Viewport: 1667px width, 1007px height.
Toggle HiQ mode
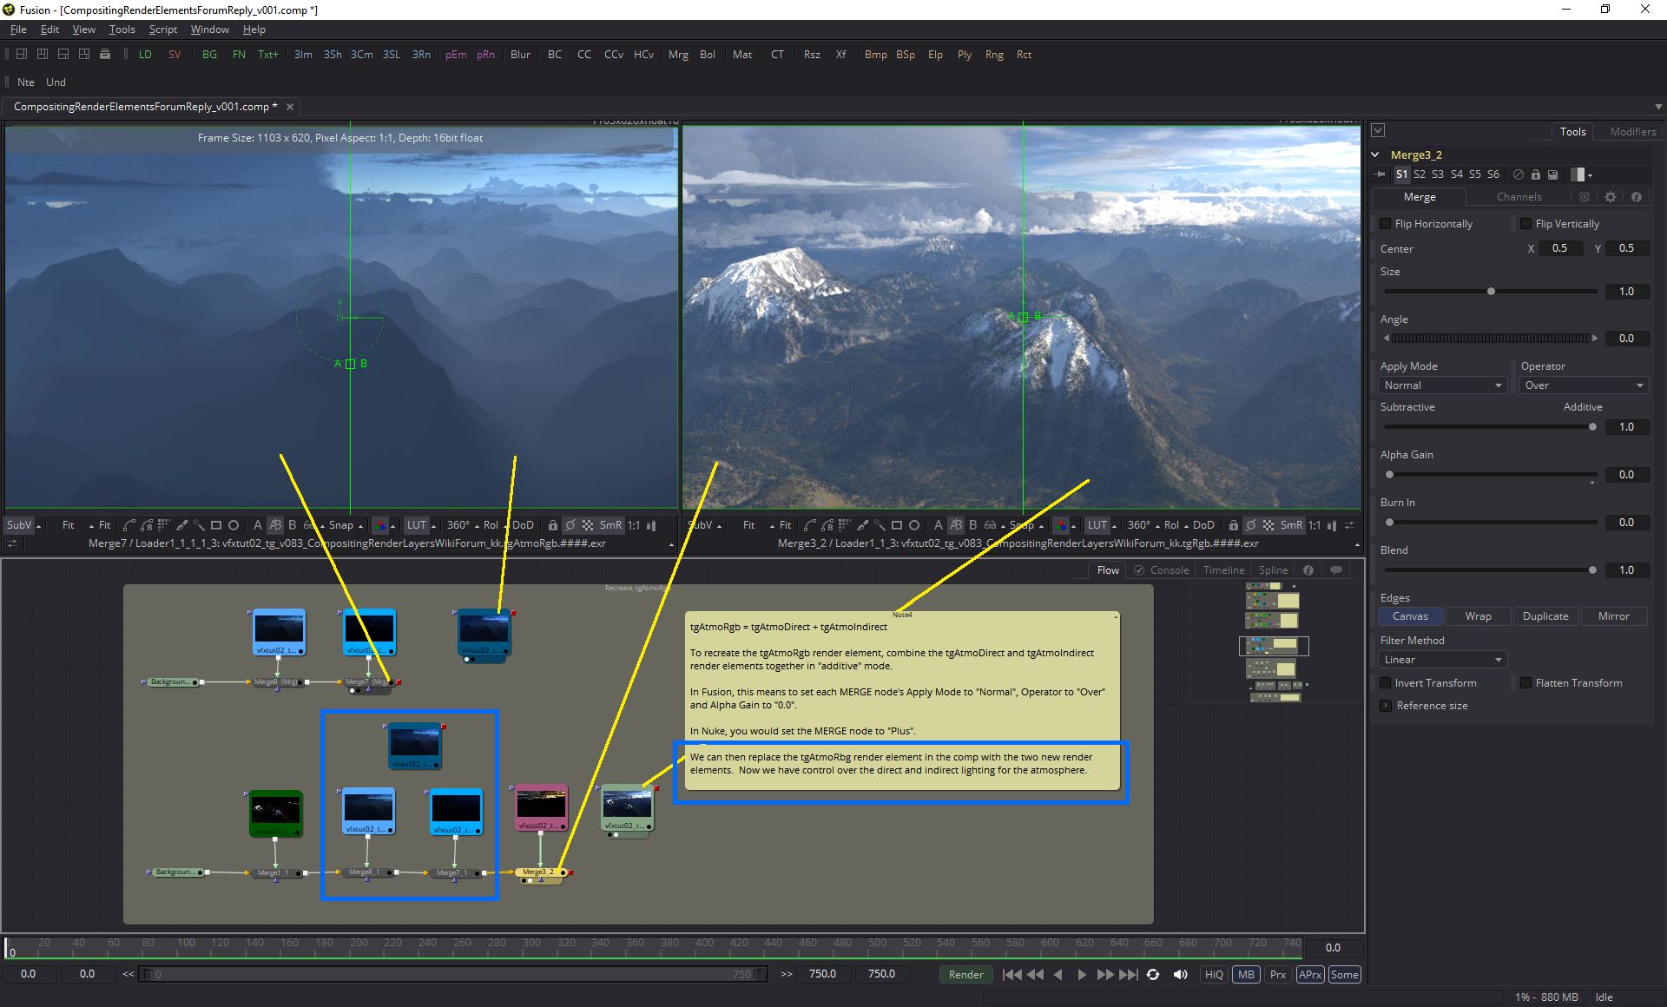1214,974
